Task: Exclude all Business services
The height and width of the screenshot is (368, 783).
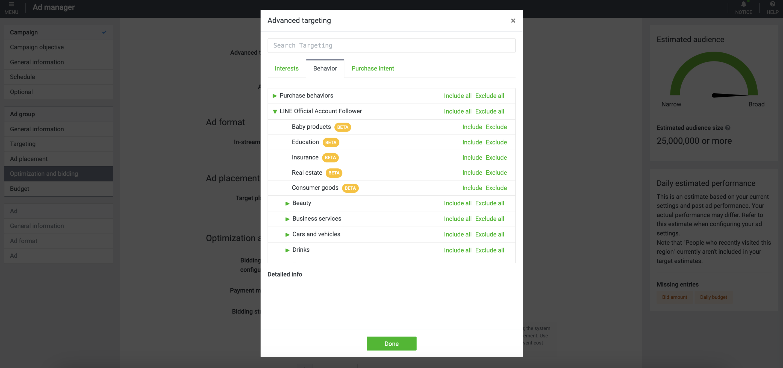Action: click(x=489, y=219)
